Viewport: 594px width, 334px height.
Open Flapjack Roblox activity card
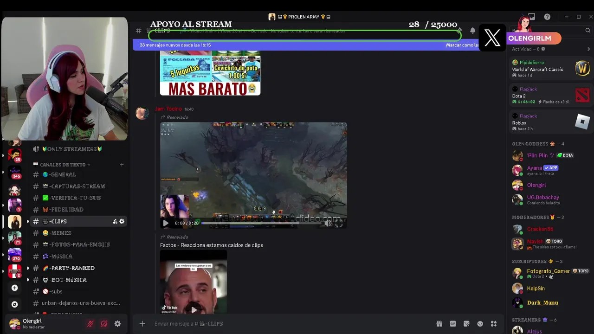551,122
